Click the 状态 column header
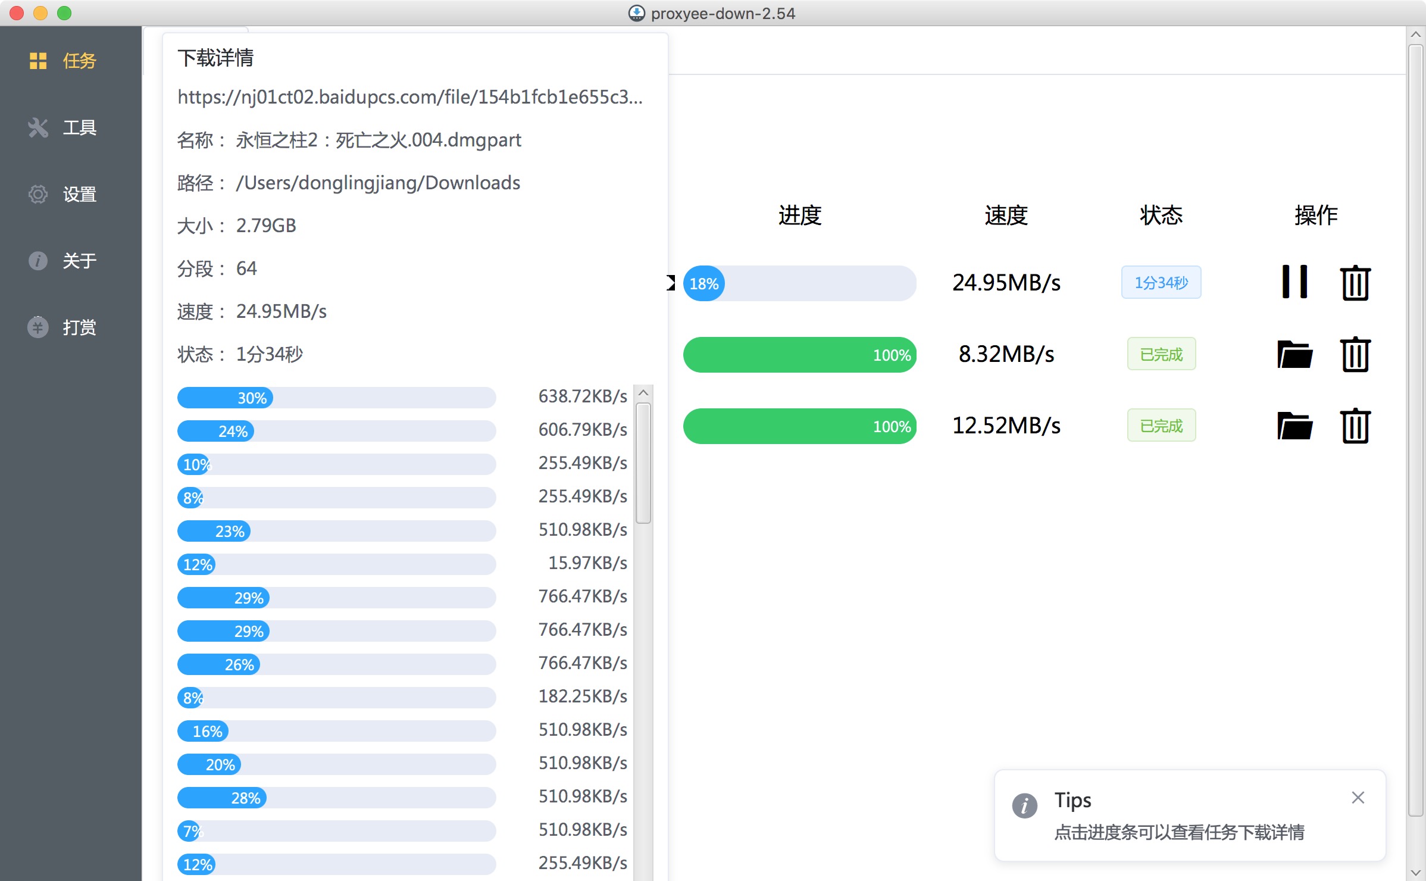 1161,215
